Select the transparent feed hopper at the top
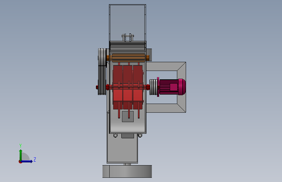This screenshot has width=282, height=182. [128, 23]
